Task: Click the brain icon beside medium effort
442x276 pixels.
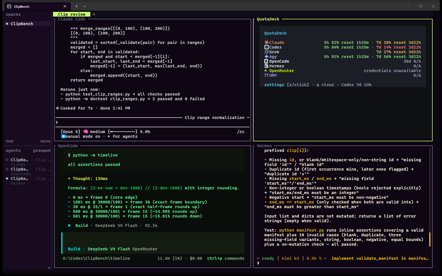Action: [x=86, y=132]
